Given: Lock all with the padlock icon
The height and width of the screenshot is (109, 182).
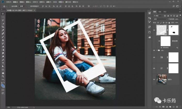Looking at the screenshot, I should tap(169, 23).
